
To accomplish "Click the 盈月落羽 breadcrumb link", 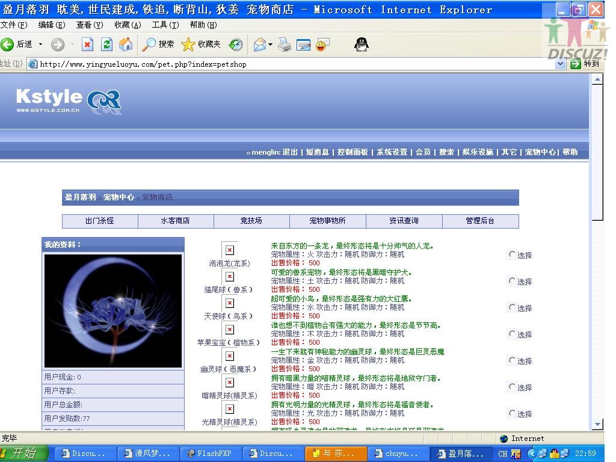I will (80, 197).
